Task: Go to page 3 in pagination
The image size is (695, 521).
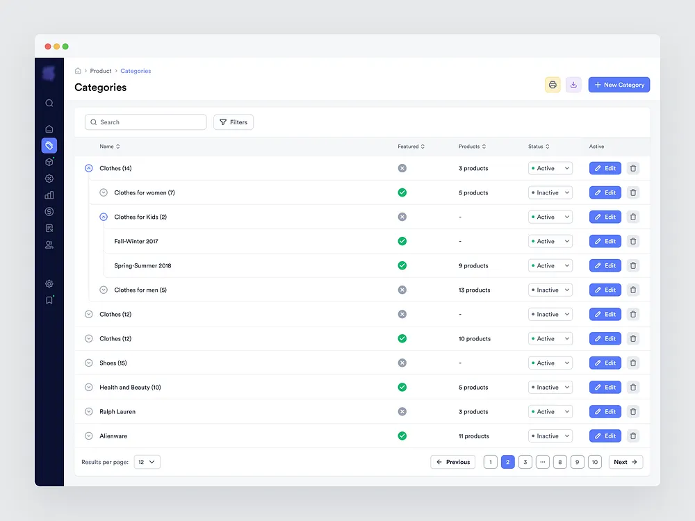Action: click(525, 462)
